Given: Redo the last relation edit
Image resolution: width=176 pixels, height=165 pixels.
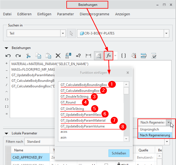Looking at the screenshot, I should [x=18, y=56].
